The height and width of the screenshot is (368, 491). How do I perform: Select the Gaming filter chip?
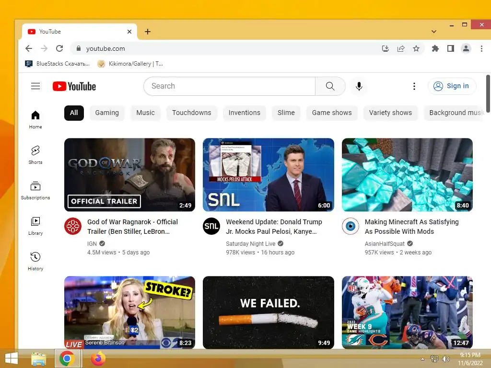[x=107, y=113]
